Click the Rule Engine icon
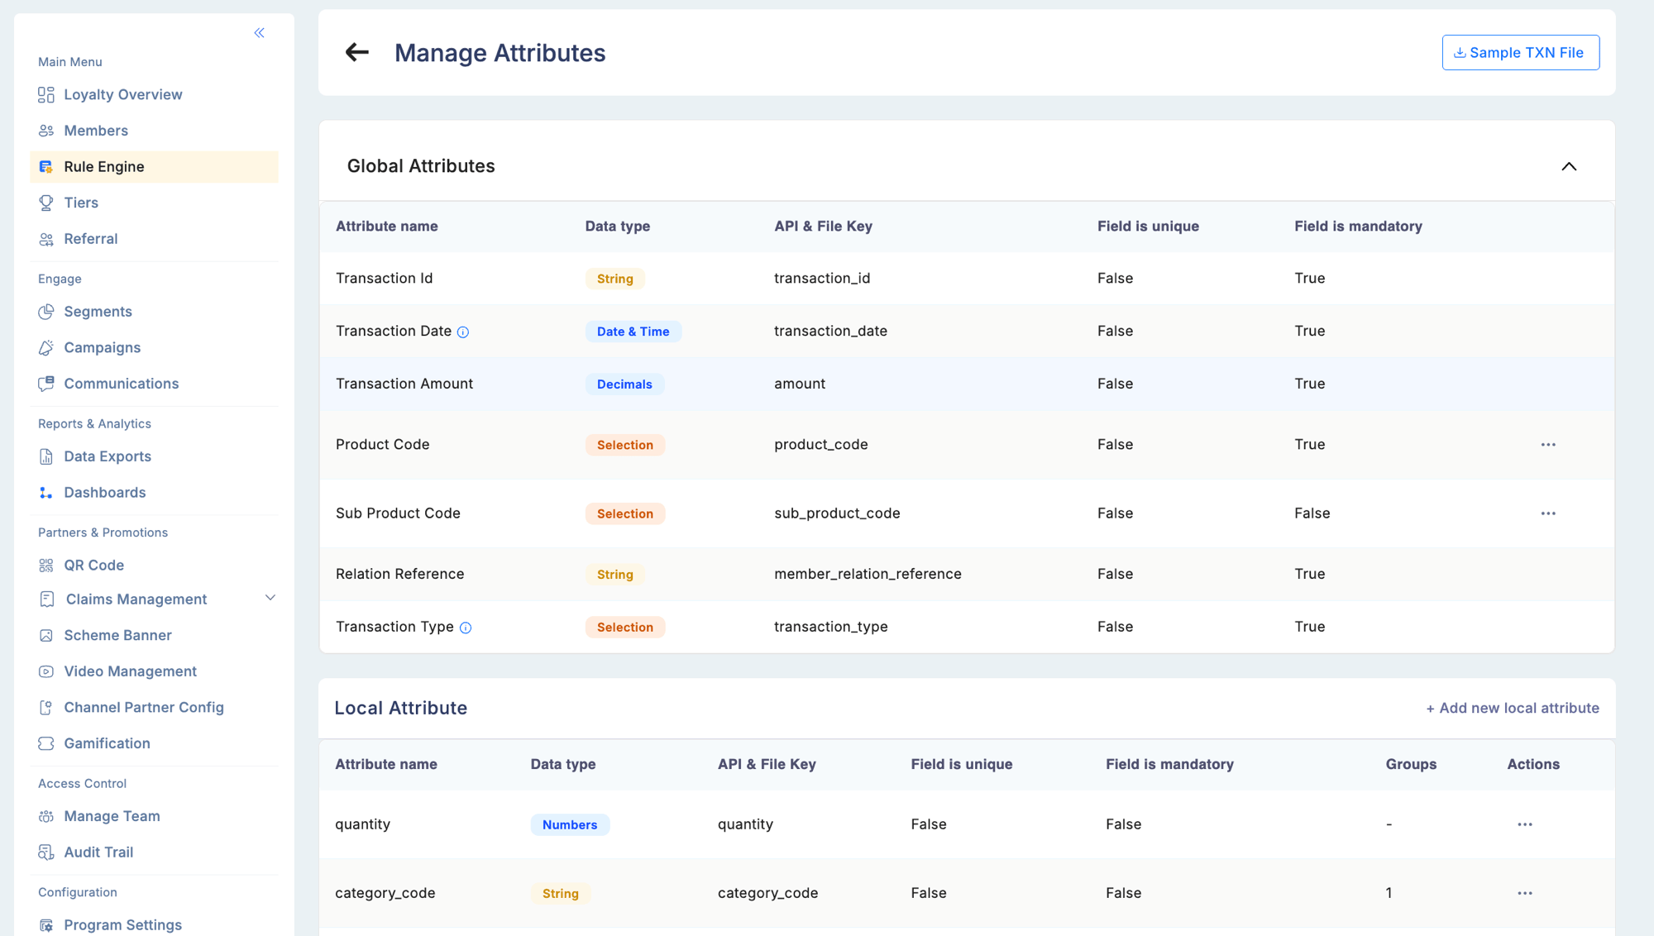This screenshot has width=1654, height=936. click(46, 167)
